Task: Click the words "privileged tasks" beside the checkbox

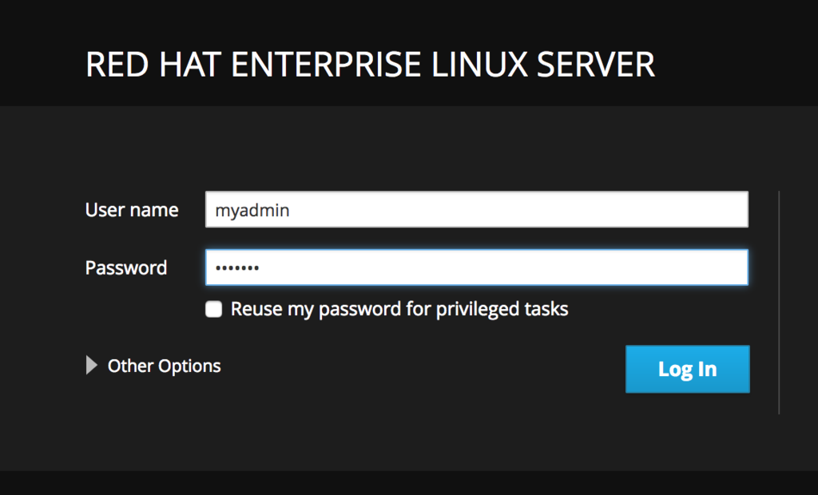Action: (x=502, y=309)
